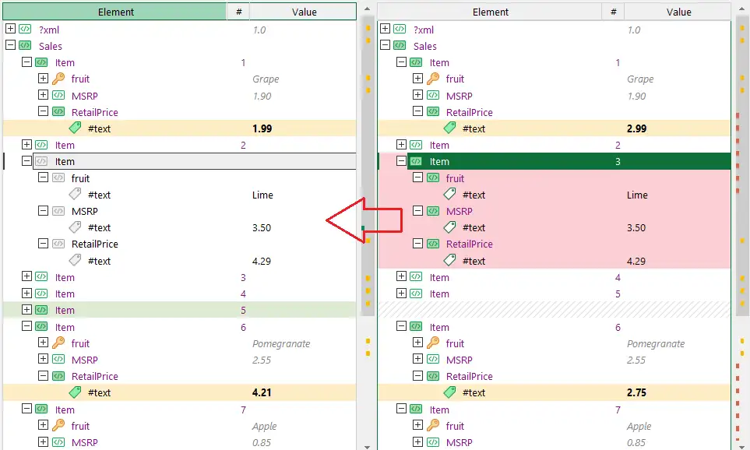Screen dimensions: 750x450
Task: Expand Grape fruit attribute in left pane
Action: (x=43, y=79)
